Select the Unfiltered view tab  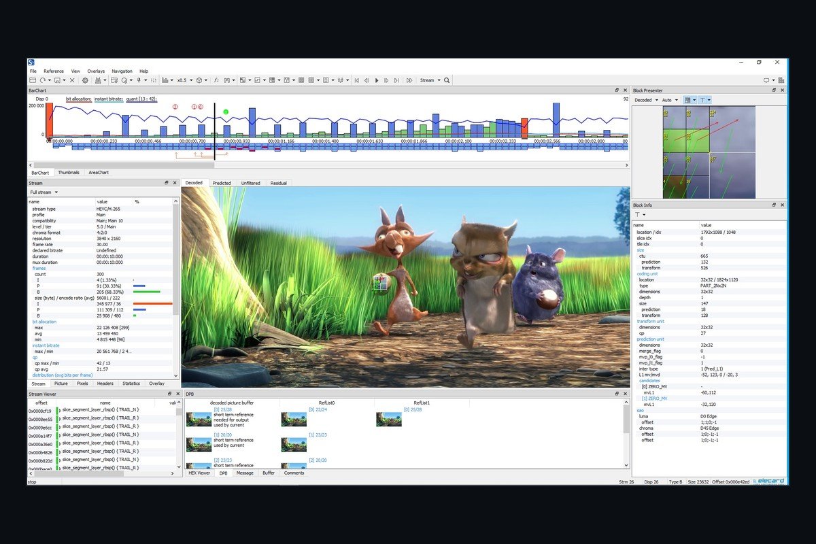point(250,183)
